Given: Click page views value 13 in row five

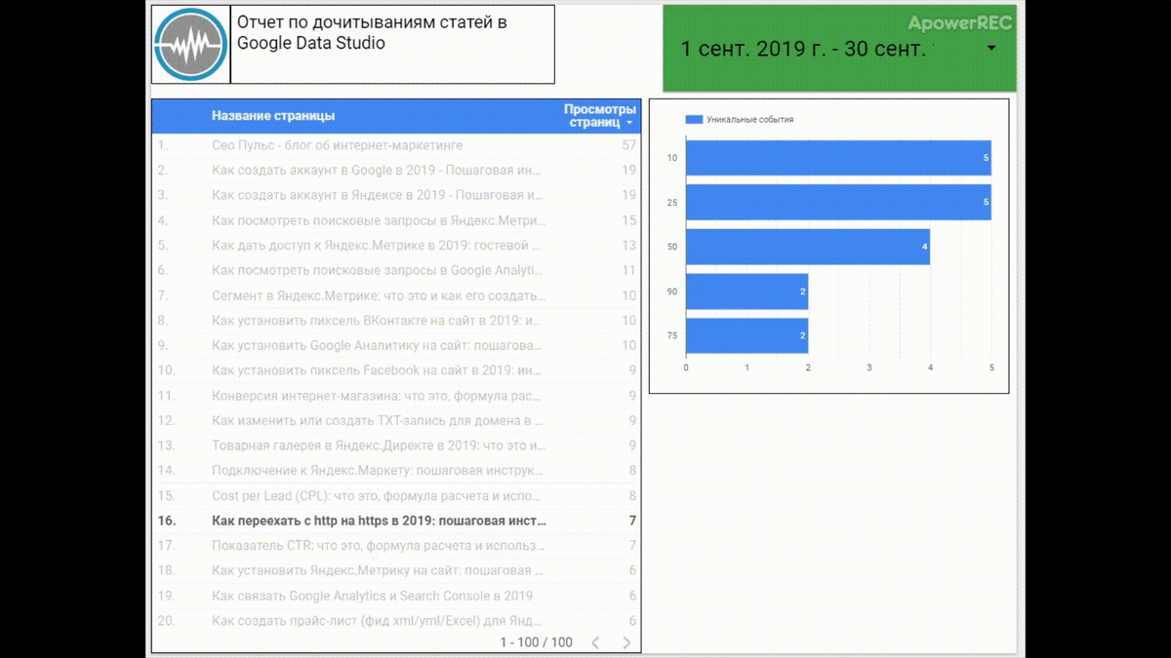Looking at the screenshot, I should (x=628, y=246).
